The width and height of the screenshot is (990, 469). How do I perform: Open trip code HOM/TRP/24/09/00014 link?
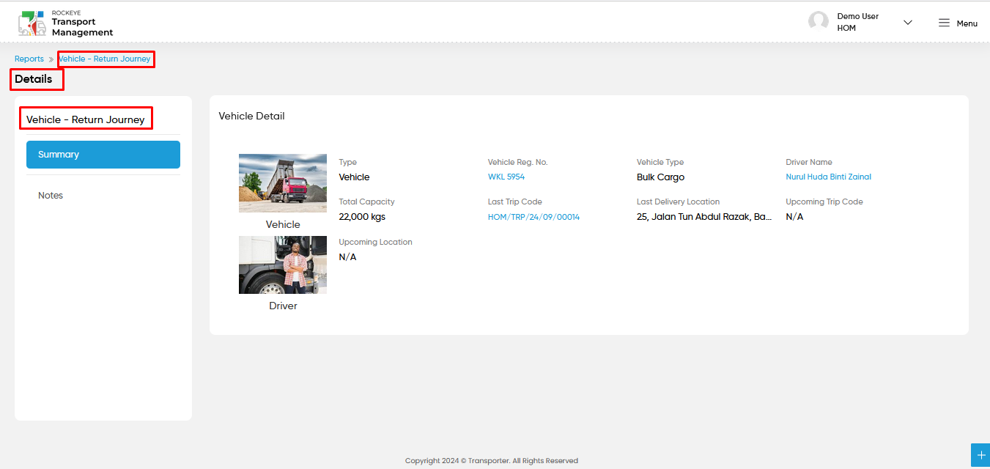533,217
